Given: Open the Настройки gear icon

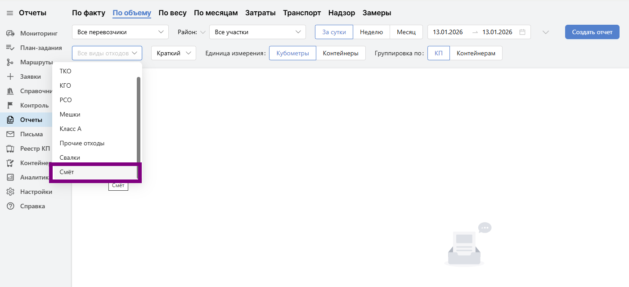Looking at the screenshot, I should point(11,191).
